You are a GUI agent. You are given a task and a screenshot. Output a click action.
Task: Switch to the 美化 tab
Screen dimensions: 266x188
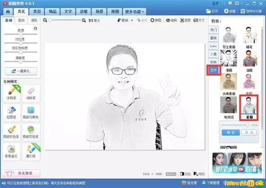[x=21, y=12]
